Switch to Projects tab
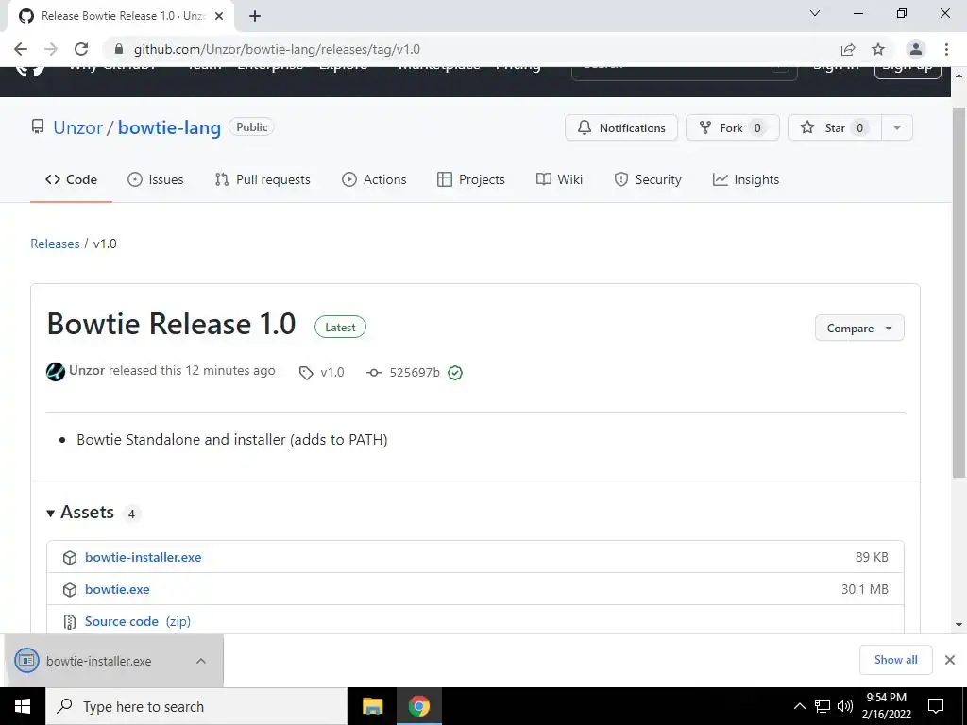Screen dimensions: 967x725 [x=471, y=179]
